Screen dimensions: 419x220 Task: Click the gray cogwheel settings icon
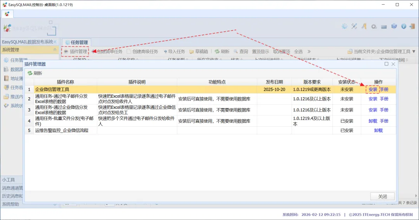tap(374, 26)
